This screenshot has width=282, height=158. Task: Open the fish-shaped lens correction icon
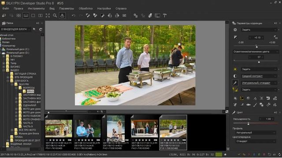click(x=249, y=104)
